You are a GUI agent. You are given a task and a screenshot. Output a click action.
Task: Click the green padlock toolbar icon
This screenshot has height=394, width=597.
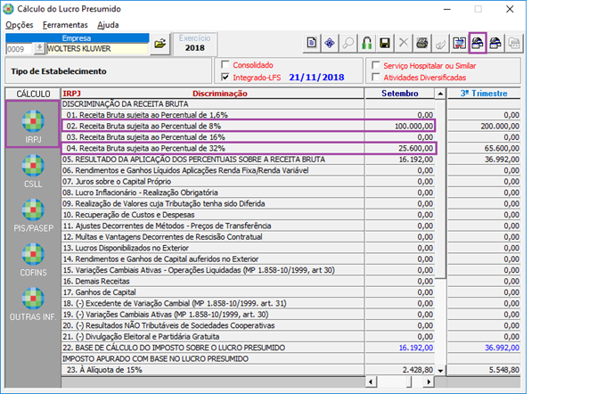pyautogui.click(x=366, y=43)
